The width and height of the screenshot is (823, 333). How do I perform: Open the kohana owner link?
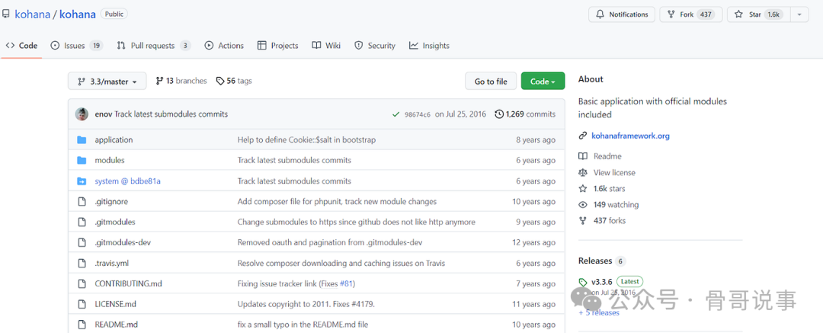[32, 14]
